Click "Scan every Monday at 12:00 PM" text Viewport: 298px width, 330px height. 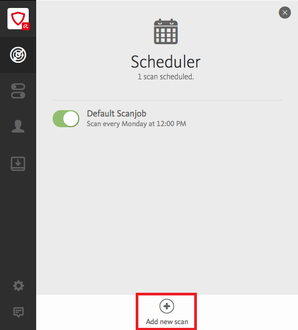(136, 123)
